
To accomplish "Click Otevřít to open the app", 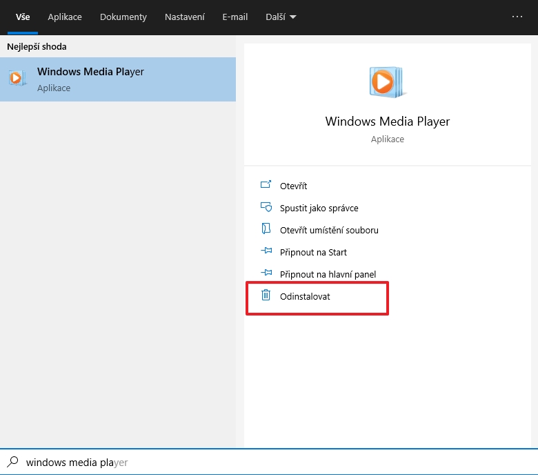I will pyautogui.click(x=293, y=186).
